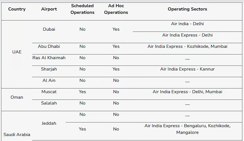Select the Jeddah airport cell

[x=49, y=123]
